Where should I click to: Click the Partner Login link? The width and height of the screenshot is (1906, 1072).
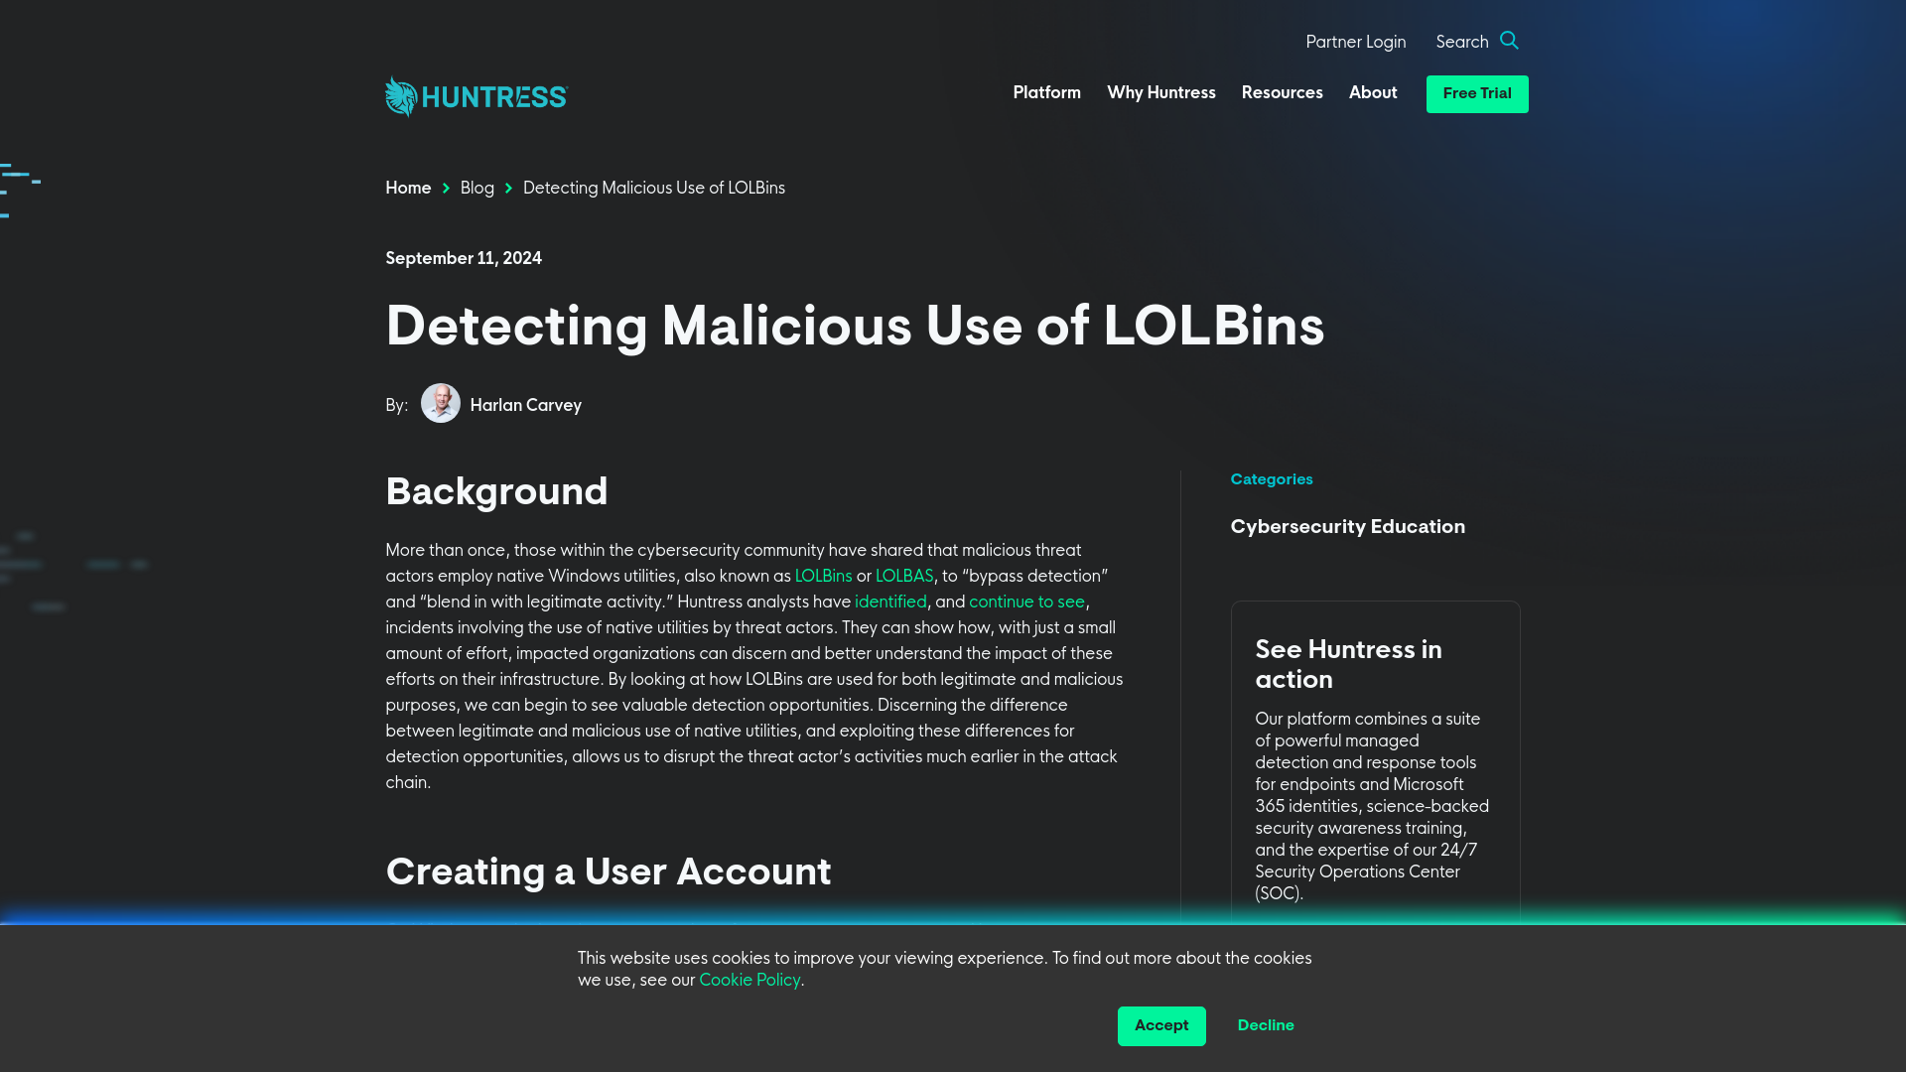click(x=1355, y=42)
